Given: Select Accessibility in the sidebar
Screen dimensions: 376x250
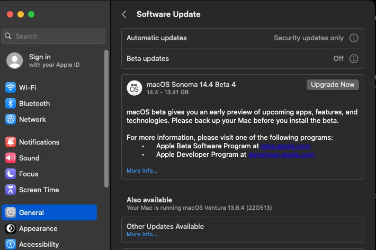Looking at the screenshot, I should [39, 244].
